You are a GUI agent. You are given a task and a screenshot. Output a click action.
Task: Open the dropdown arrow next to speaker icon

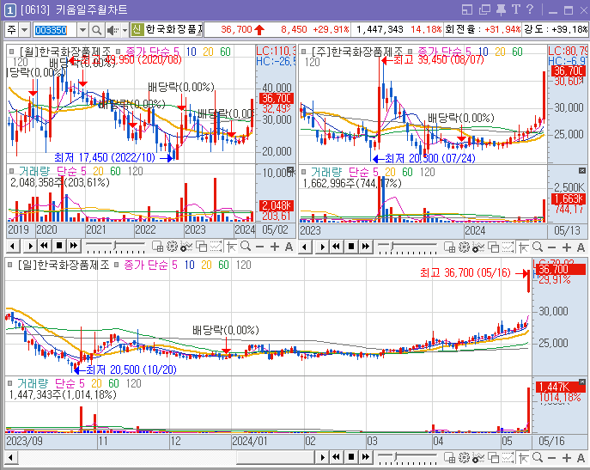point(125,30)
